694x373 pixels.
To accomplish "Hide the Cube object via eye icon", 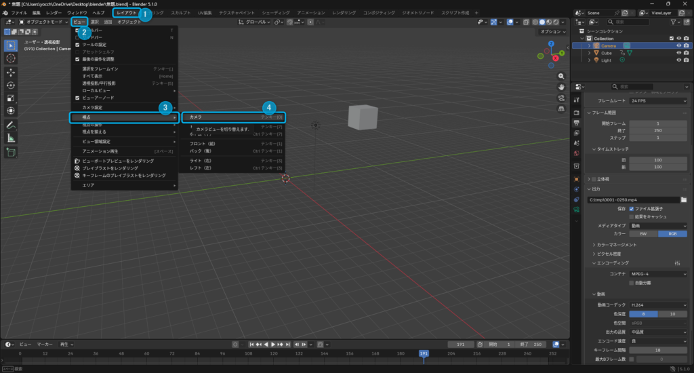I will pyautogui.click(x=678, y=53).
